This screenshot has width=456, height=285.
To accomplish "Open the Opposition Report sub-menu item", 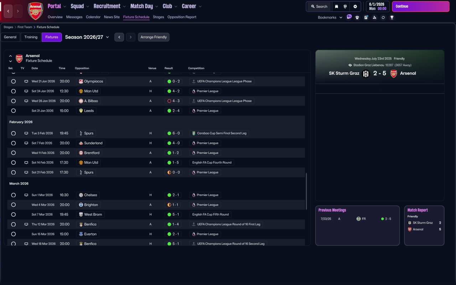I will click(x=182, y=17).
